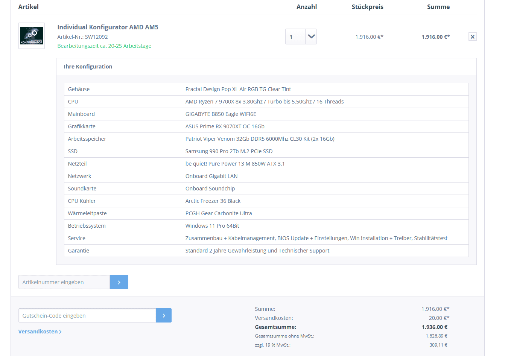This screenshot has width=505, height=356.
Task: Open the Versandkosten link
Action: pos(40,332)
